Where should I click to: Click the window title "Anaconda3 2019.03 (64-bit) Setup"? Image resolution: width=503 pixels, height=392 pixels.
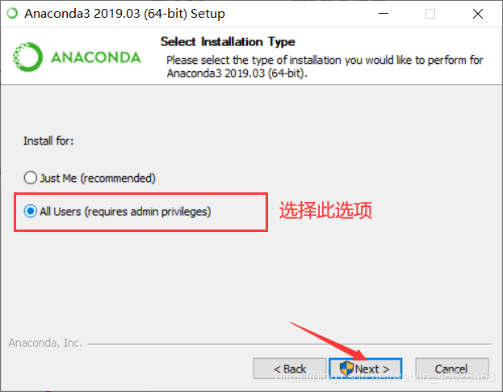coord(125,14)
